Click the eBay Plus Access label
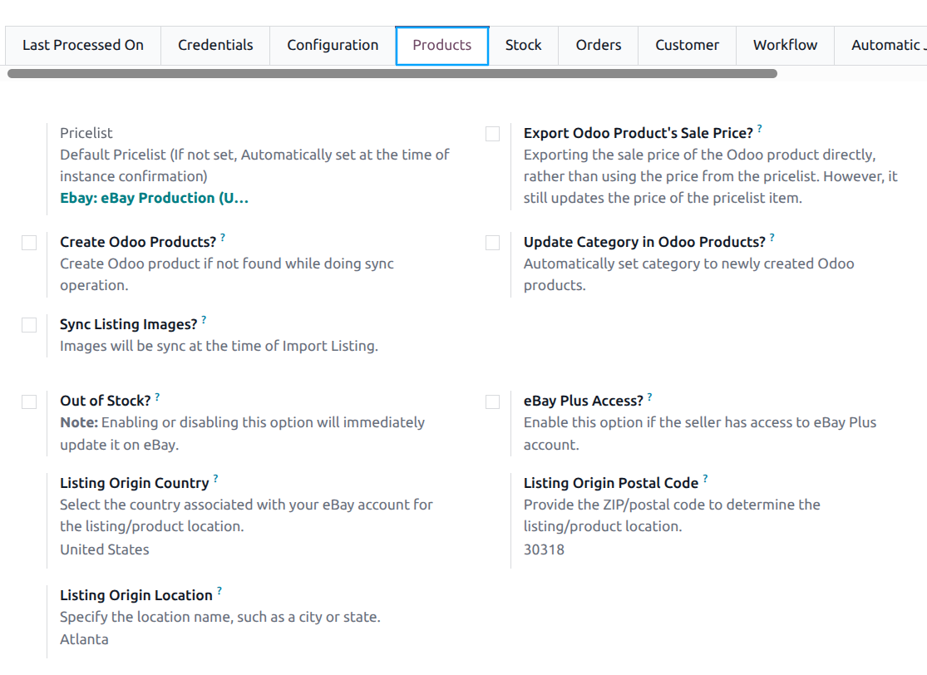This screenshot has height=675, width=927. (x=583, y=401)
